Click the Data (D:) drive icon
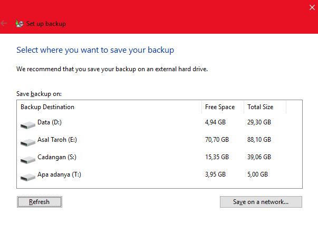 pos(28,125)
